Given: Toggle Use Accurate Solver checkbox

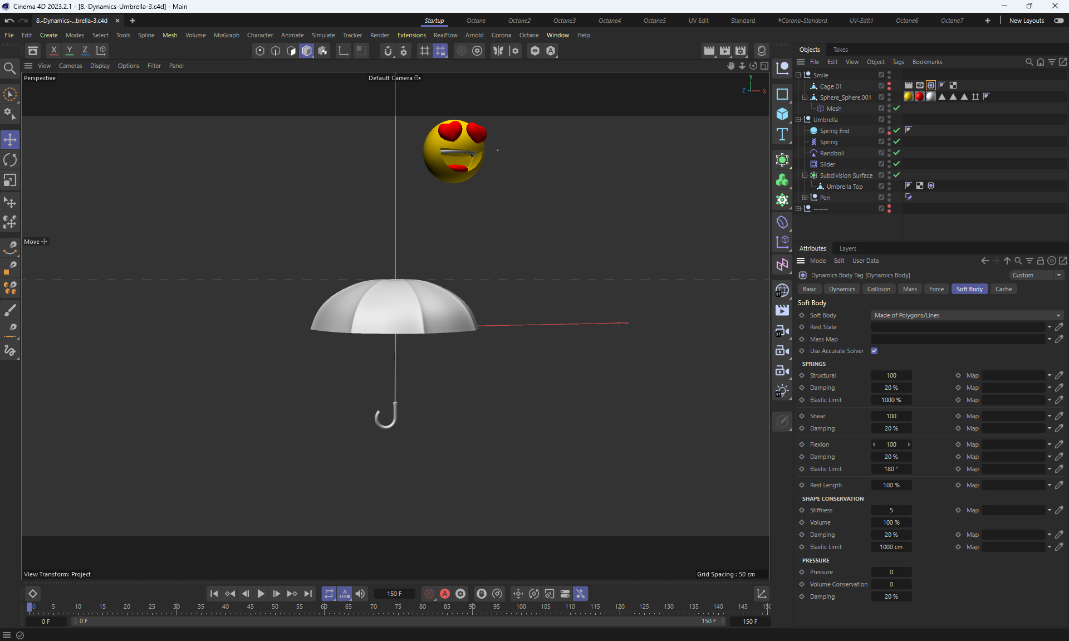Looking at the screenshot, I should pos(874,351).
